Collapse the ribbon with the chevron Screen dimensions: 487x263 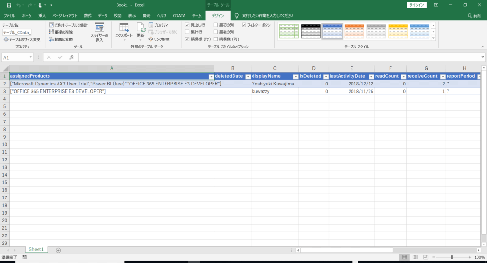point(483,47)
